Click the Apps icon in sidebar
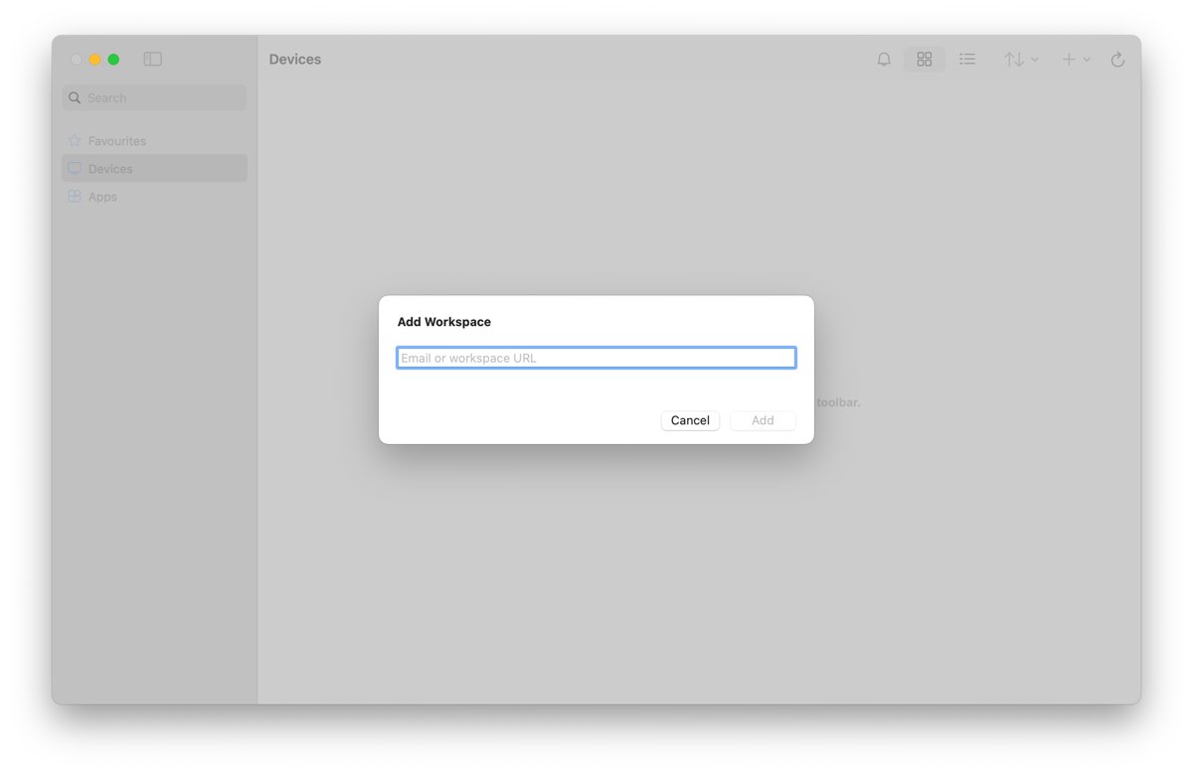The image size is (1193, 773). (x=75, y=197)
